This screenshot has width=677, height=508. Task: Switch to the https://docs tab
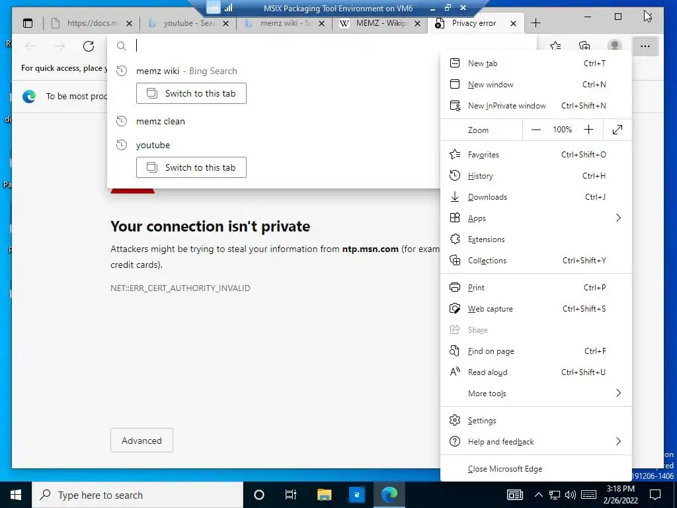(91, 23)
